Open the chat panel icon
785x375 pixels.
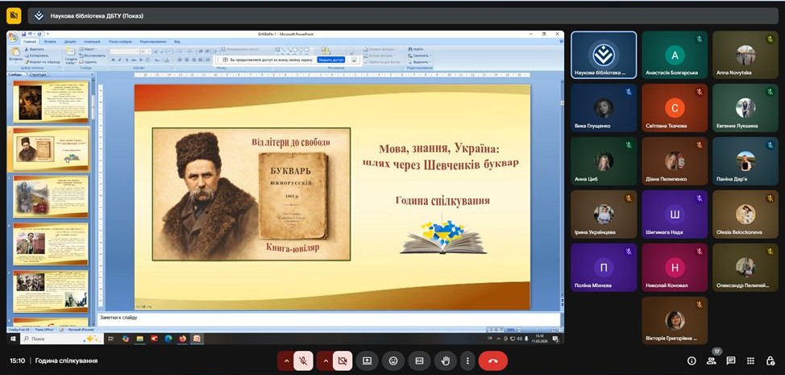tap(731, 360)
